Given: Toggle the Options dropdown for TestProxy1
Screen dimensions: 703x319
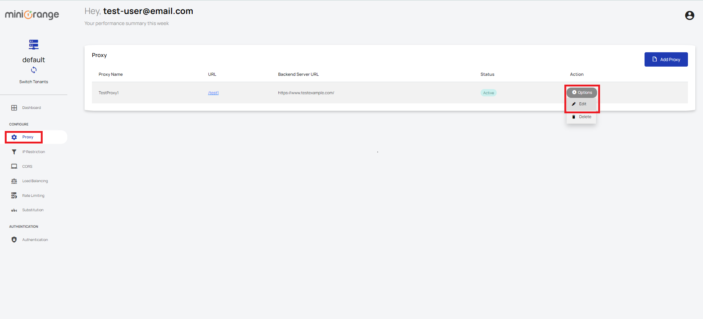Looking at the screenshot, I should click(582, 92).
